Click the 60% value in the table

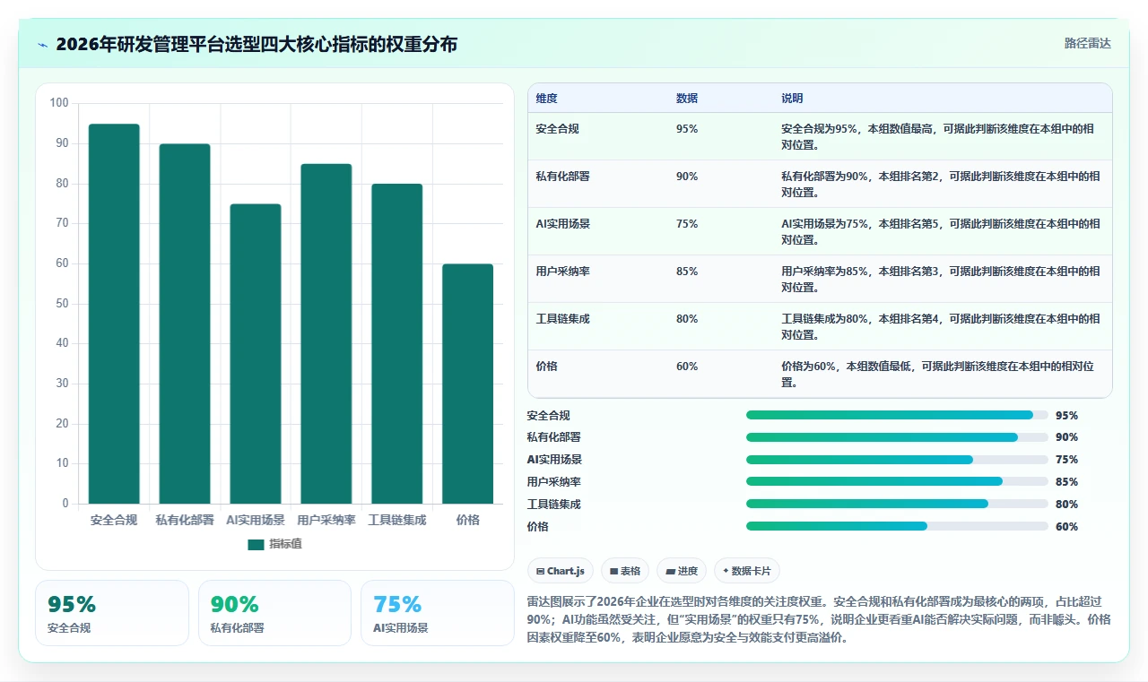(x=687, y=367)
